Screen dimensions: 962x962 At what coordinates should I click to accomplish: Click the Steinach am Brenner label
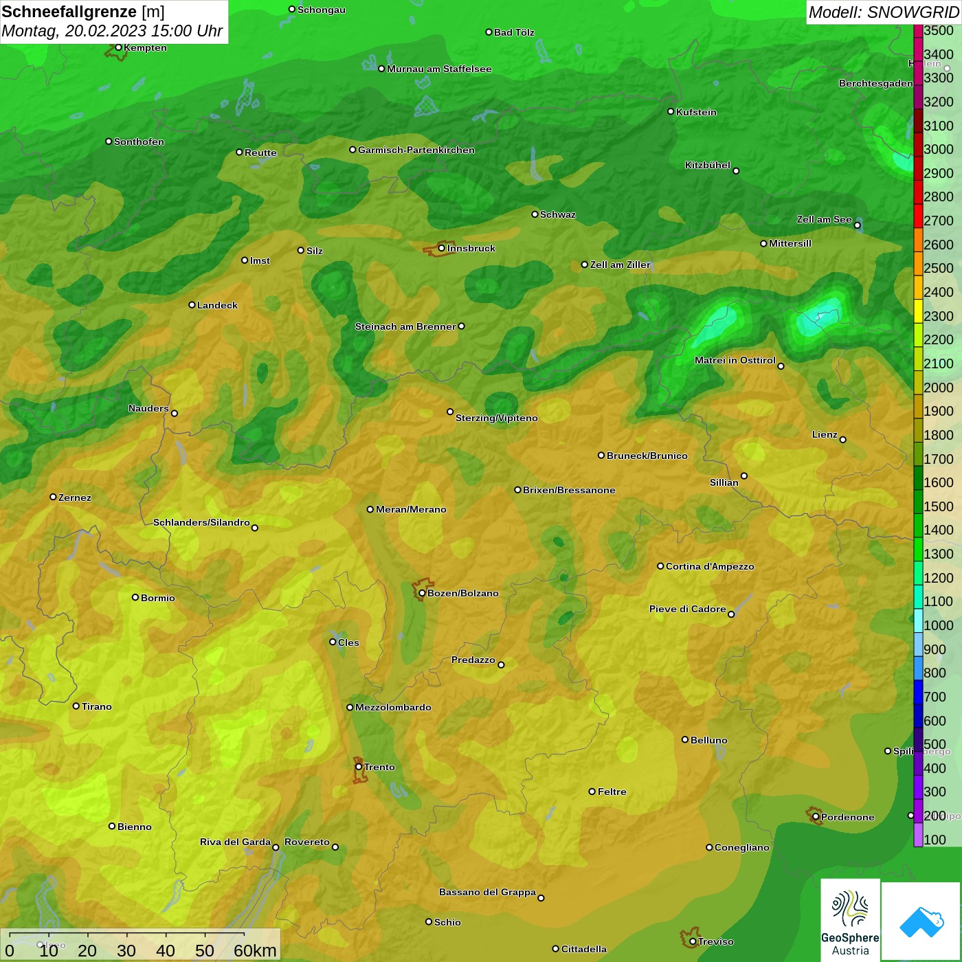pos(405,326)
